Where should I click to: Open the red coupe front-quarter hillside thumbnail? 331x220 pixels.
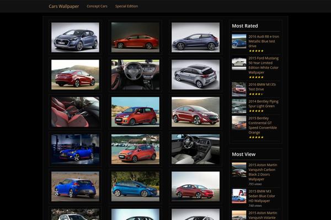[x=195, y=112]
